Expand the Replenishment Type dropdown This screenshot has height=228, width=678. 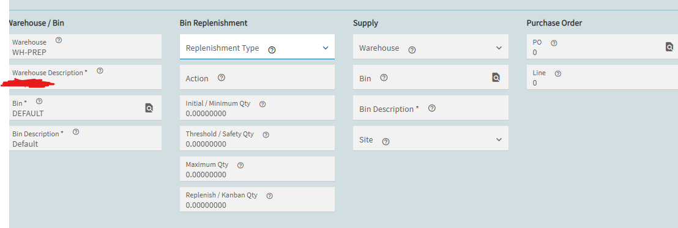click(326, 48)
